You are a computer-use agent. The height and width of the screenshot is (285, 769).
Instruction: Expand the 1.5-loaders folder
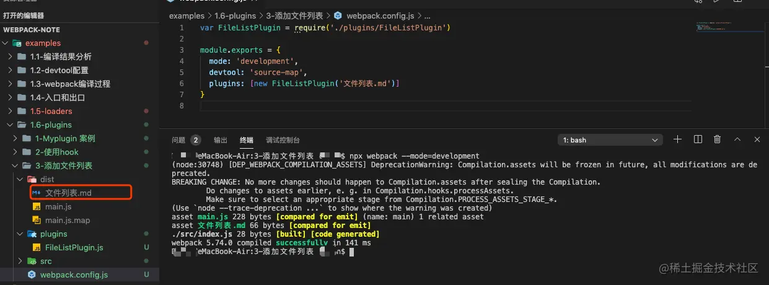[x=11, y=112]
